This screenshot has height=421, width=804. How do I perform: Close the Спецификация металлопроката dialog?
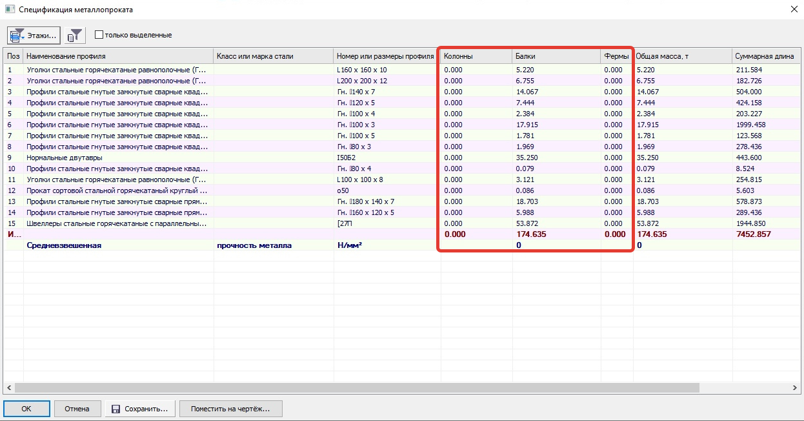793,9
